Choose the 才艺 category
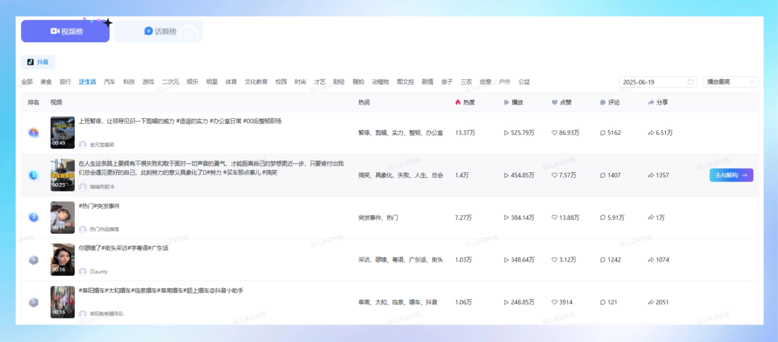 pyautogui.click(x=320, y=82)
